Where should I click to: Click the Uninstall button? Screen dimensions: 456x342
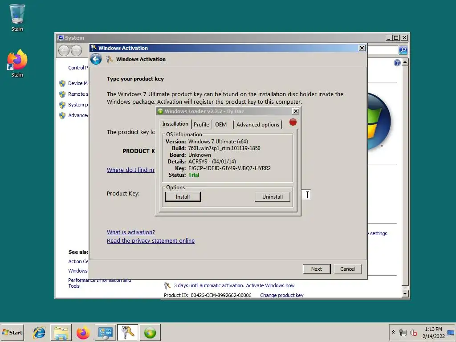(x=273, y=197)
